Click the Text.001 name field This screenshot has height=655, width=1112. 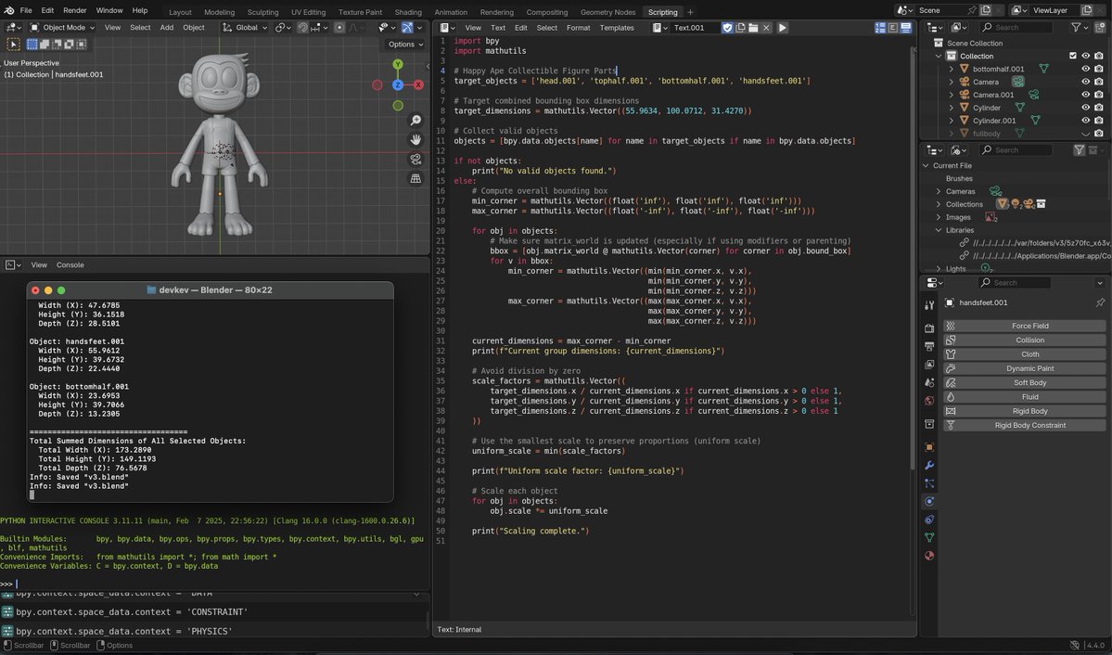coord(693,28)
